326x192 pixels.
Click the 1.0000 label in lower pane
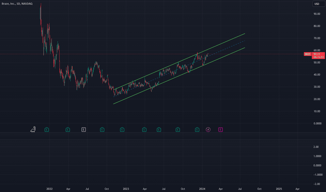pos(317,156)
